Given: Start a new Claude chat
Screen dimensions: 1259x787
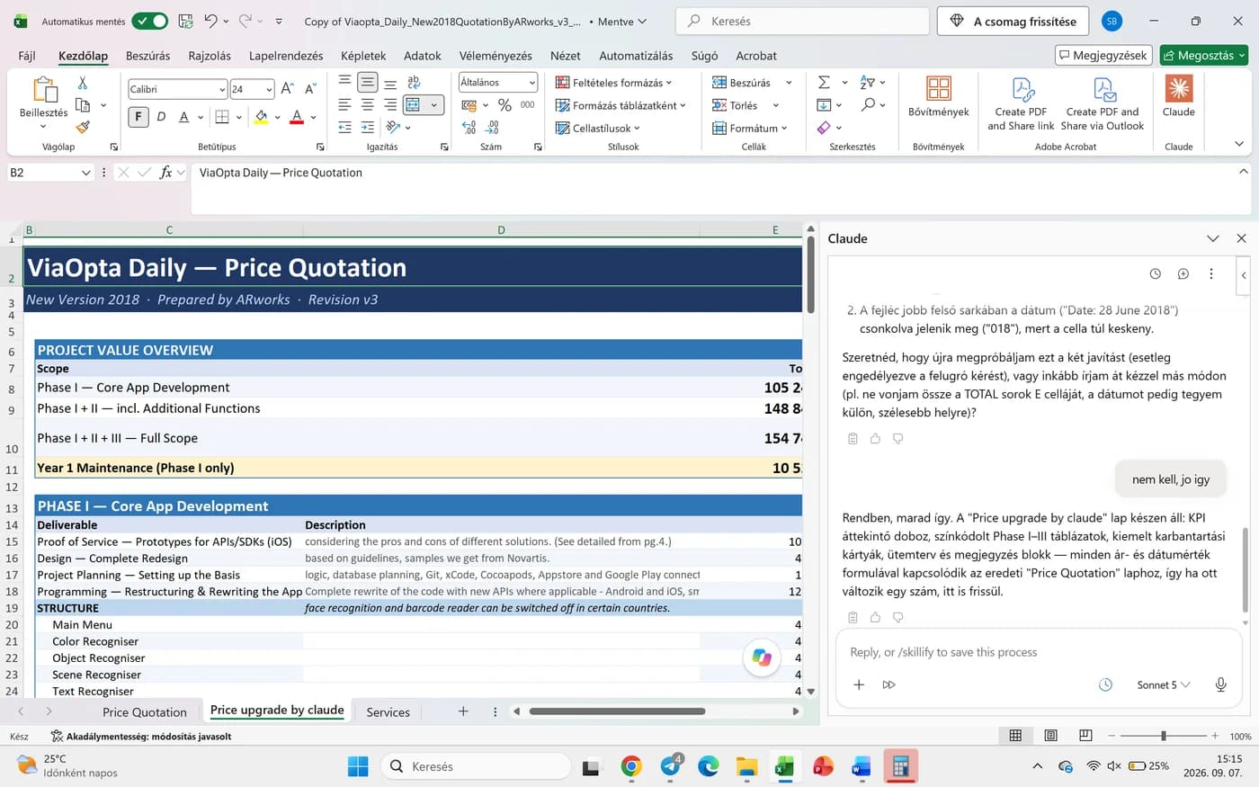Looking at the screenshot, I should point(1183,273).
